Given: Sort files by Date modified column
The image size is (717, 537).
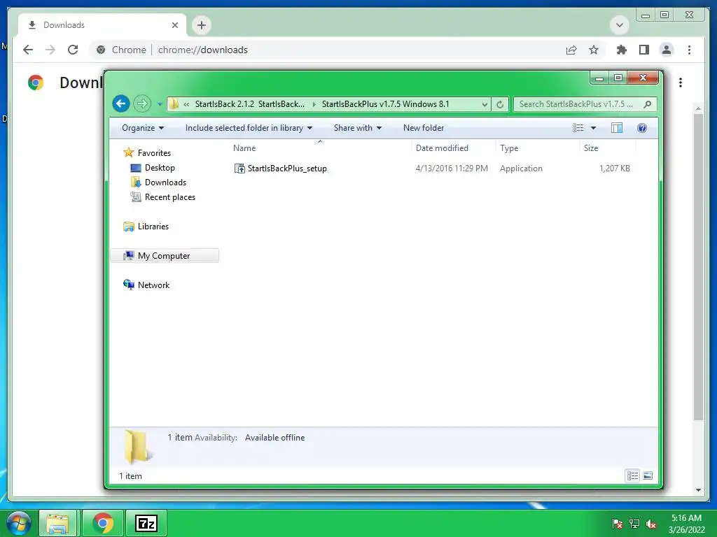Looking at the screenshot, I should point(453,148).
